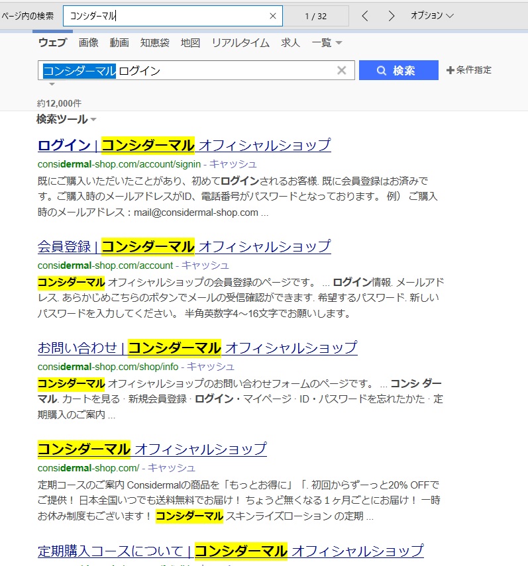528x566 pixels.
Task: Select the 知恵袋 tab
Action: click(154, 43)
